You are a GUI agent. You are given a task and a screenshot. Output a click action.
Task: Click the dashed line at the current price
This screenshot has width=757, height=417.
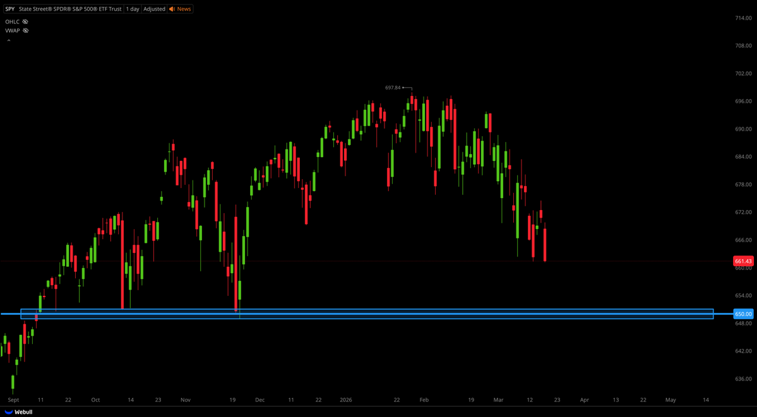coord(316,261)
